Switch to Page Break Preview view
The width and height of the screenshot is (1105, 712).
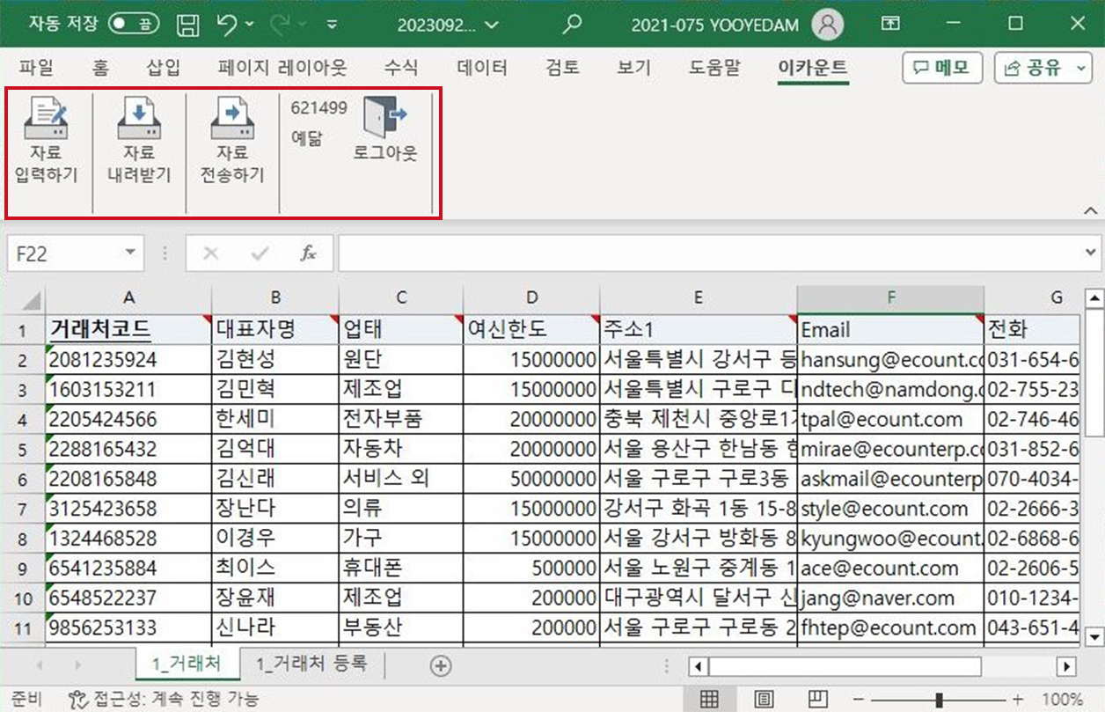(x=819, y=700)
